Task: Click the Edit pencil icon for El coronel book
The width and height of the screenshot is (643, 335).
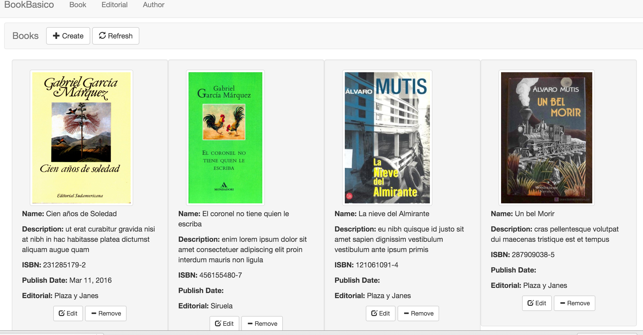Action: [x=218, y=323]
